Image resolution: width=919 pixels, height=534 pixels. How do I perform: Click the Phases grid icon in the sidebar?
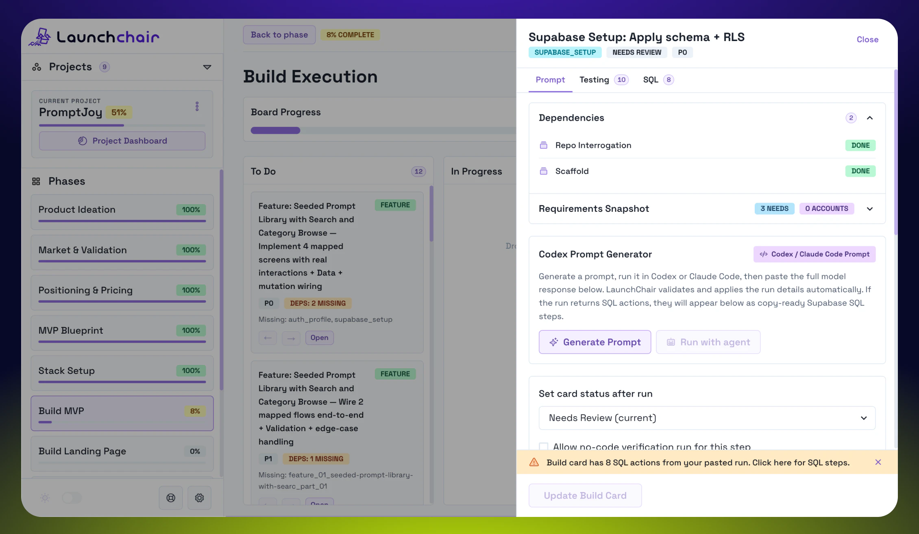pyautogui.click(x=36, y=181)
